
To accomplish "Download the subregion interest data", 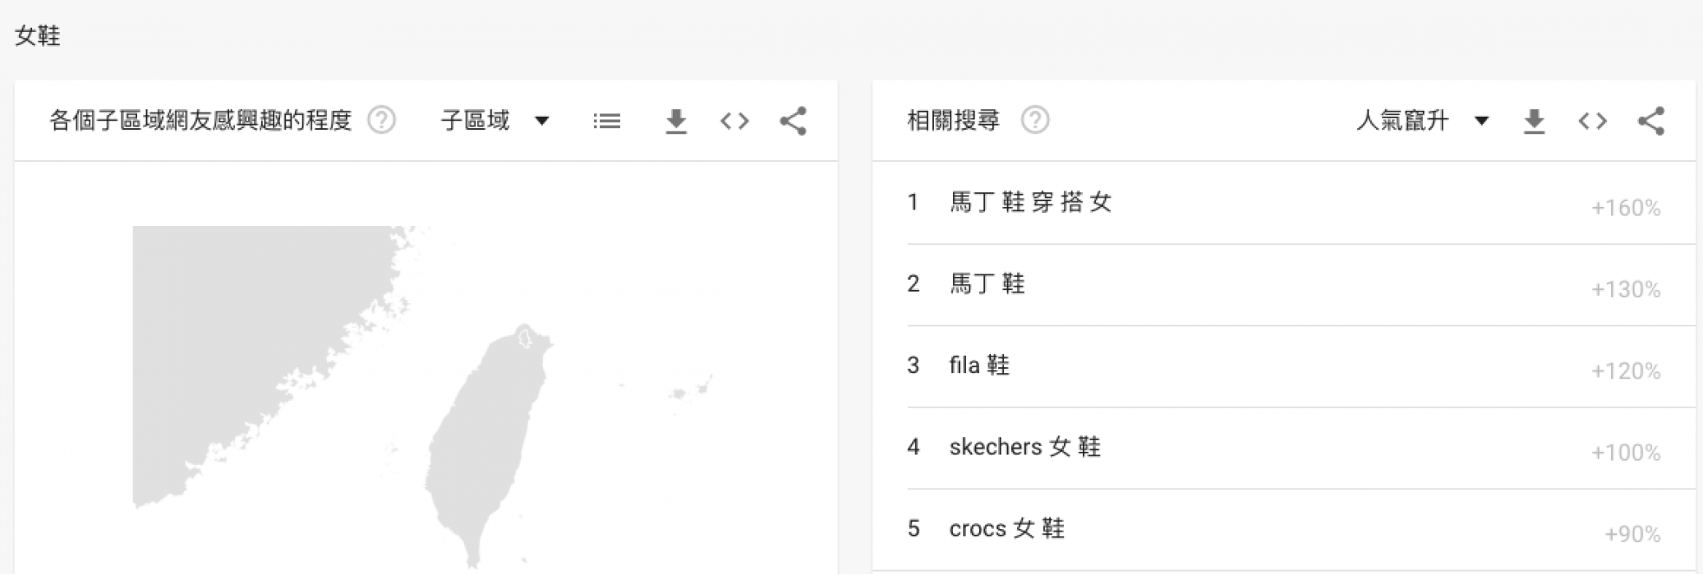I will pos(675,122).
